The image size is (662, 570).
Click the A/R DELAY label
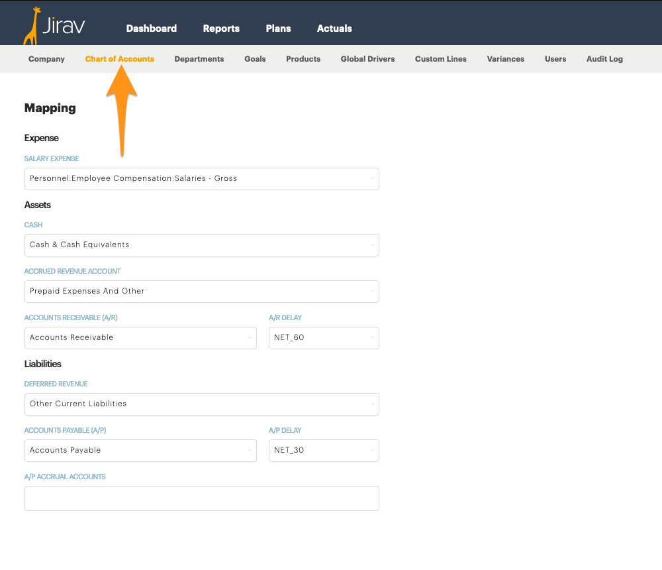(x=285, y=317)
